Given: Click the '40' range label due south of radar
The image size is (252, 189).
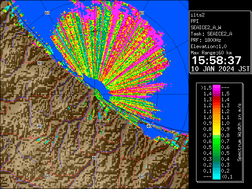Looking at the screenshot, I should (94, 157).
